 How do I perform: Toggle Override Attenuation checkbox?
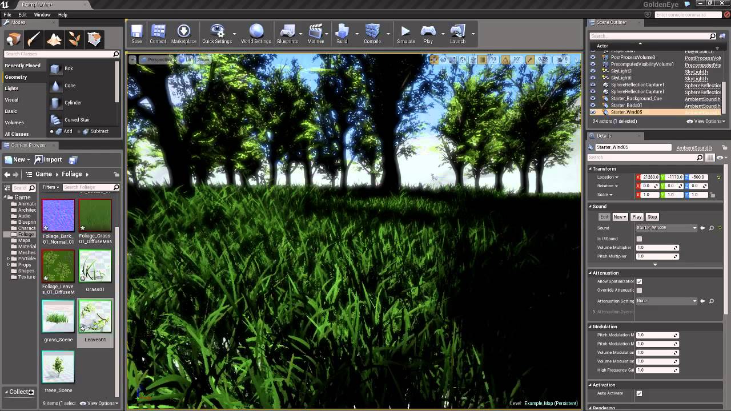639,290
